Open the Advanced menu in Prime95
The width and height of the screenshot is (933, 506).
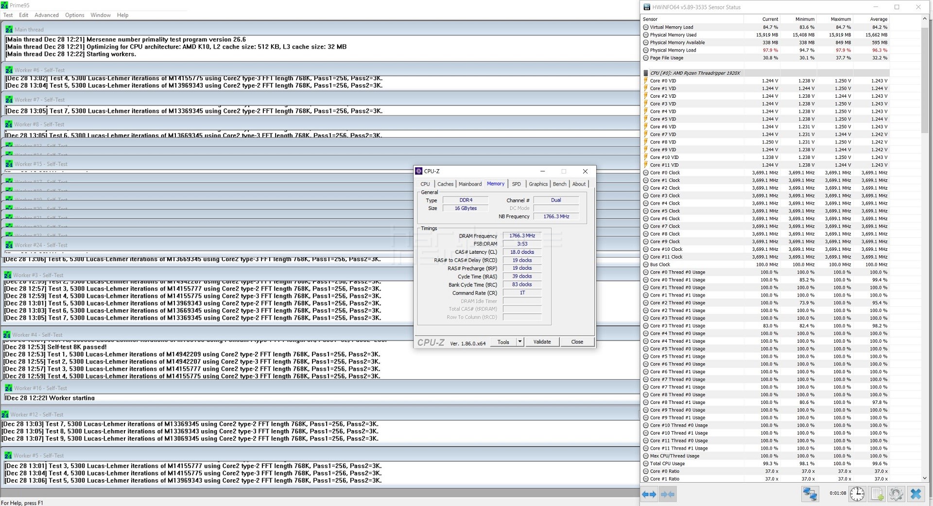47,15
